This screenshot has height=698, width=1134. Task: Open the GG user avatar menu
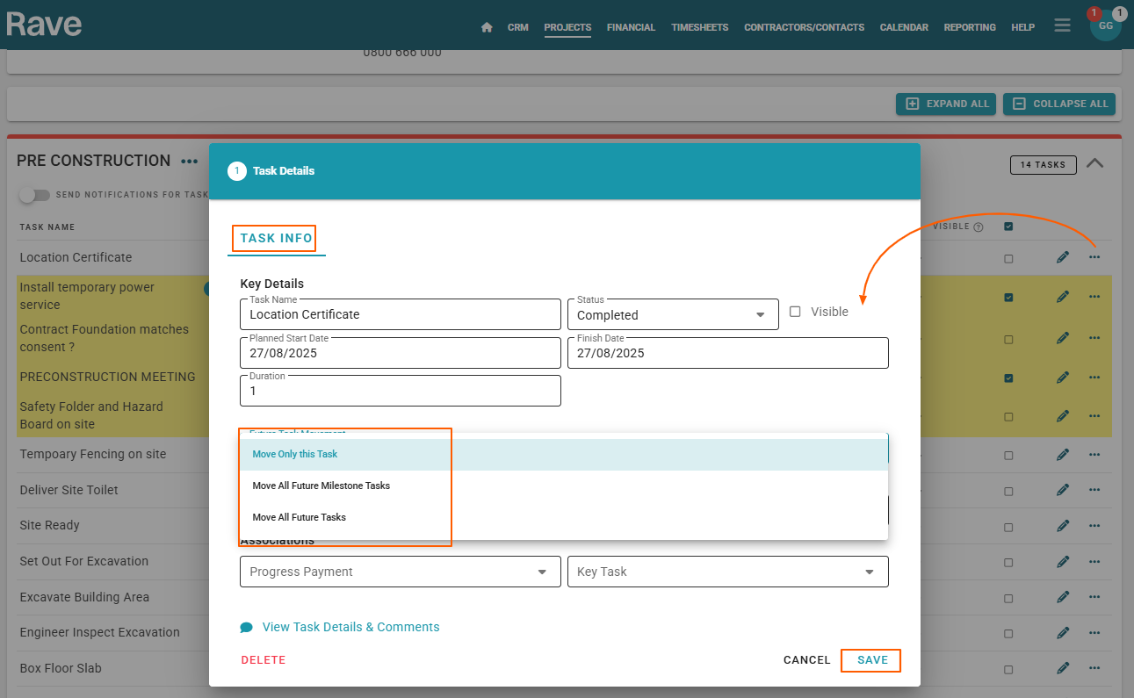coord(1105,25)
